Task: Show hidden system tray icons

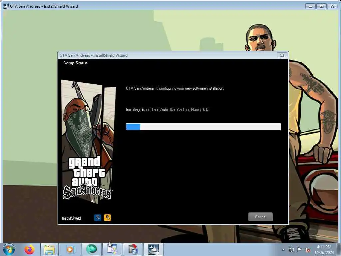Action: click(283, 250)
